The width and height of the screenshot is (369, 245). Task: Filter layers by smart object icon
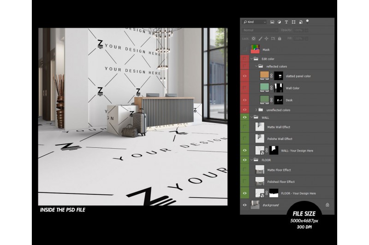301,22
